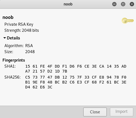This screenshot has width=136, height=118.
Task: Click the noob window title text
Action: [x=68, y=4]
